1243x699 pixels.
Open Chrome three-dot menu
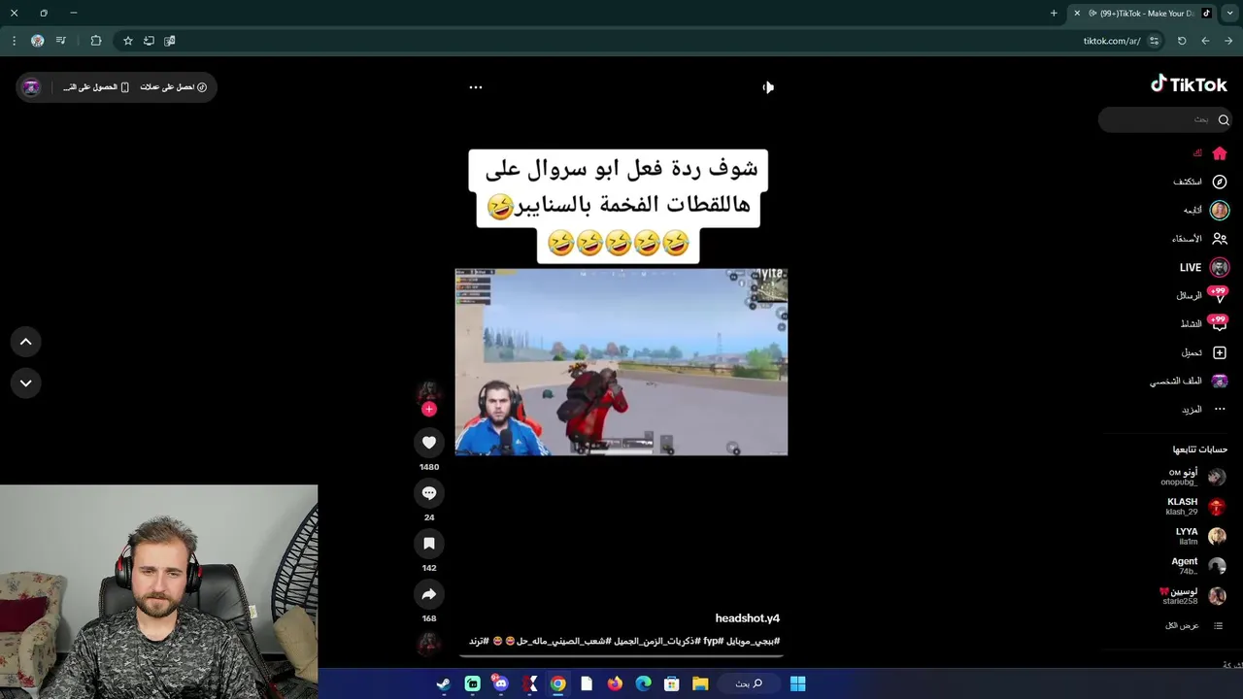pyautogui.click(x=14, y=41)
